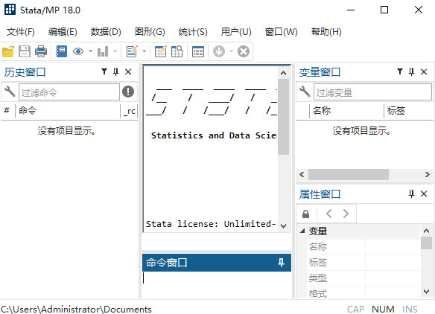This screenshot has width=435, height=314.
Task: Click into the 命令窗口 input area
Action: click(217, 285)
